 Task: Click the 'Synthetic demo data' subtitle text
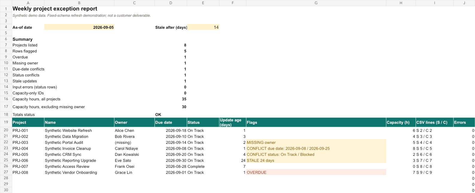click(82, 16)
